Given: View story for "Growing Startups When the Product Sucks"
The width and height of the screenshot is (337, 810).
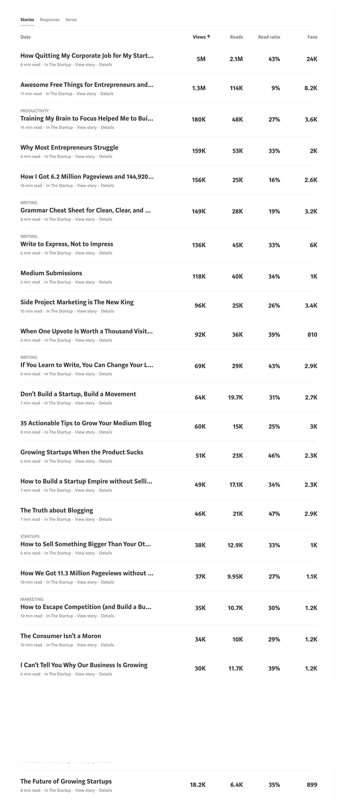Looking at the screenshot, I should 85,461.
